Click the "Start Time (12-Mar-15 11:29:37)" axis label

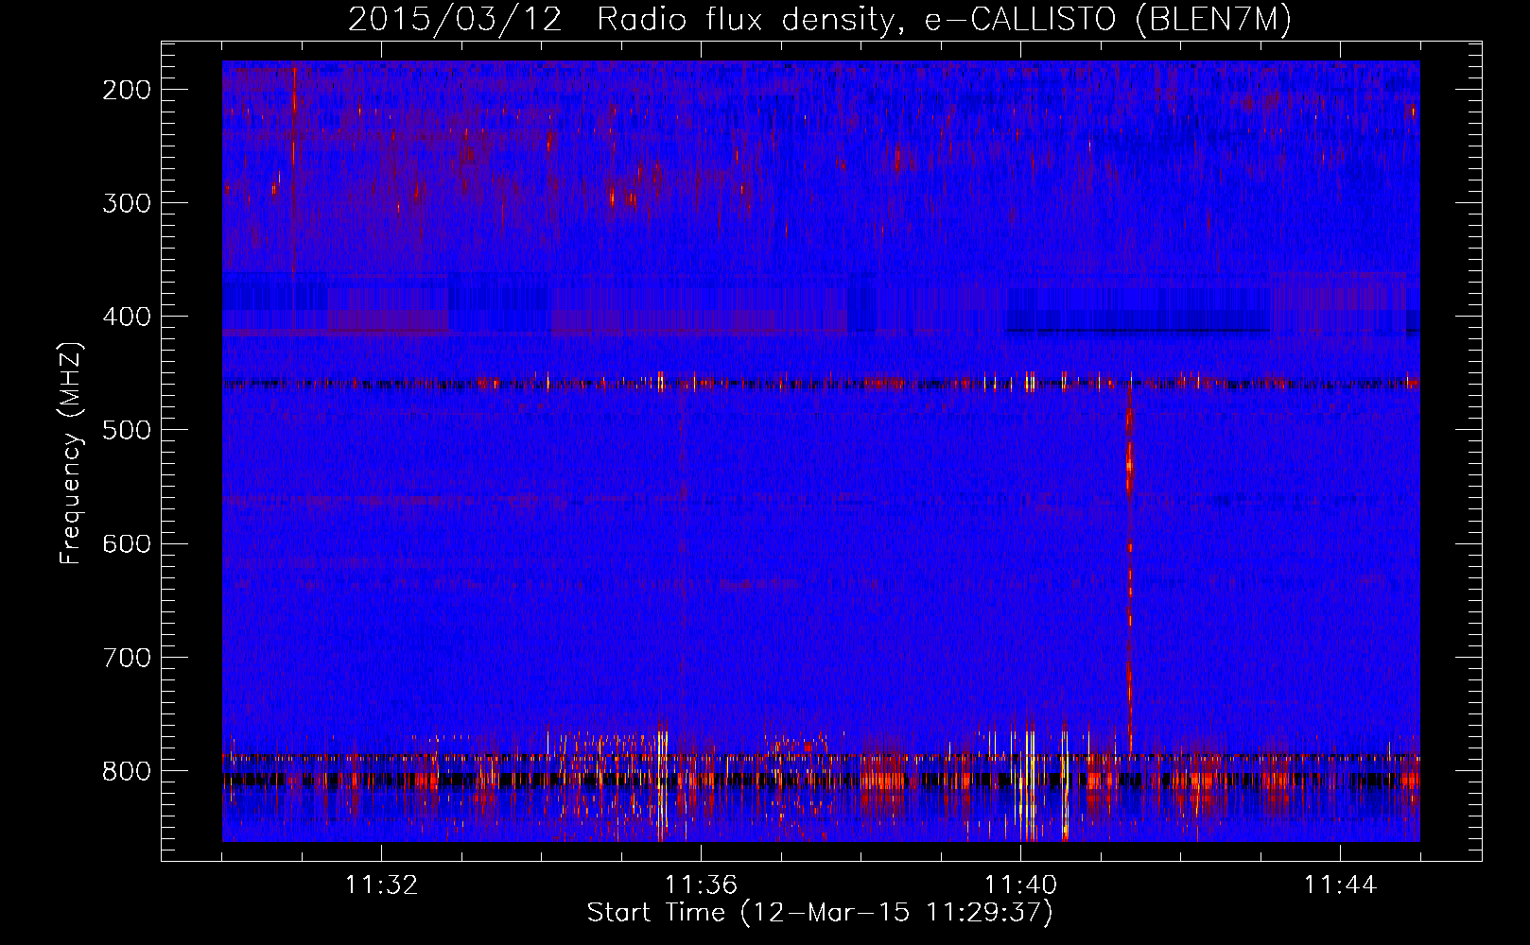pos(820,913)
